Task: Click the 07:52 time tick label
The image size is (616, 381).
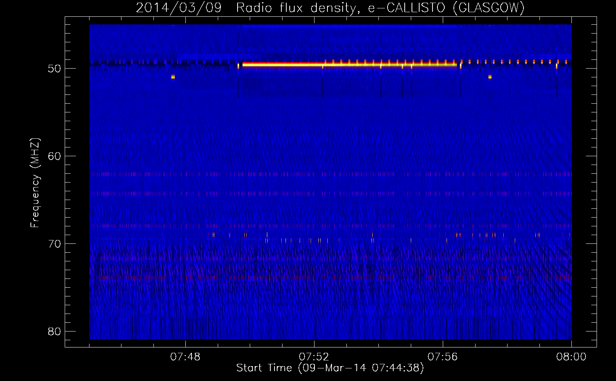Action: point(314,357)
